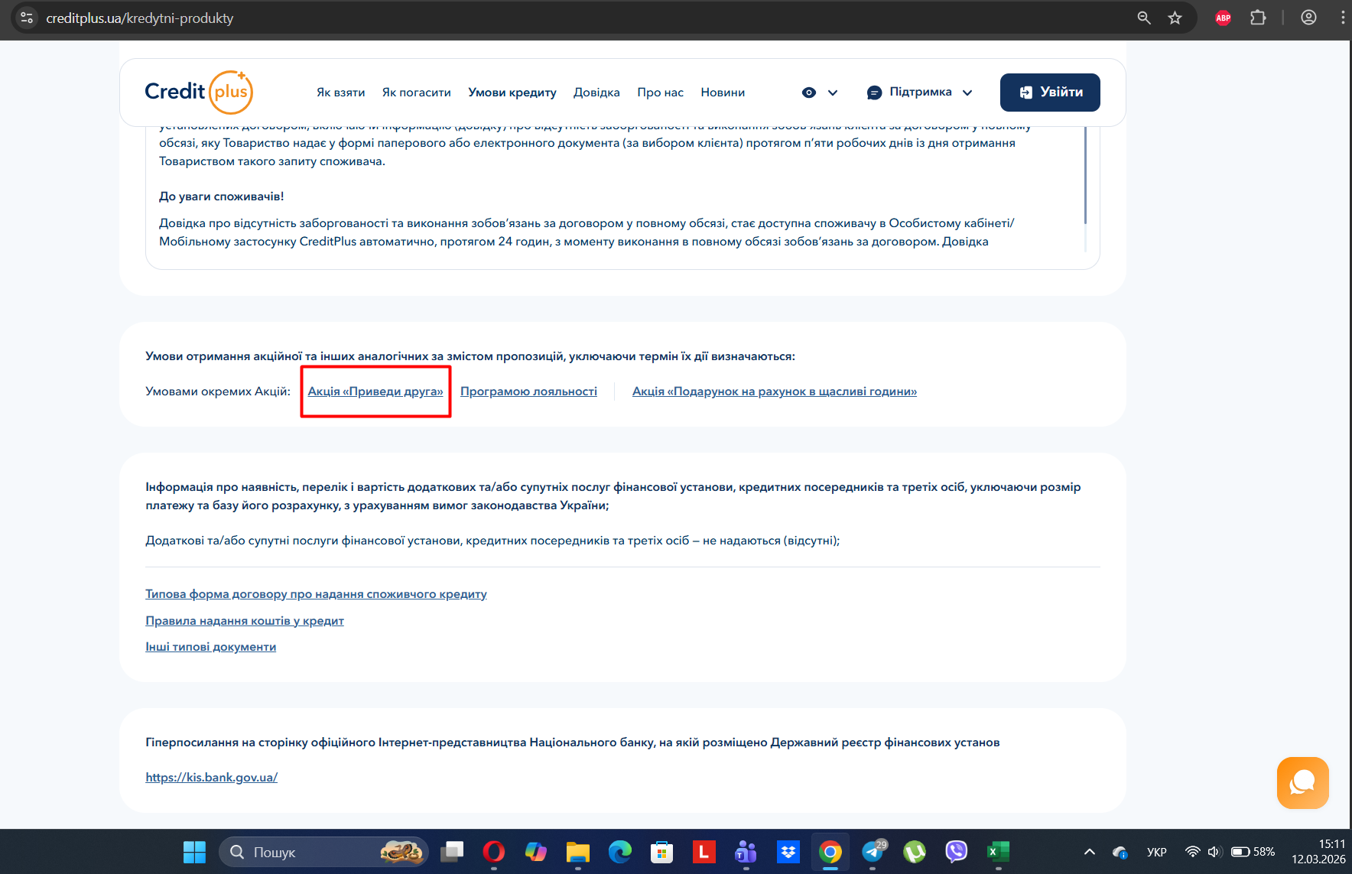The image size is (1352, 874).
Task: Open the Chrome three-dot menu
Action: (1343, 18)
